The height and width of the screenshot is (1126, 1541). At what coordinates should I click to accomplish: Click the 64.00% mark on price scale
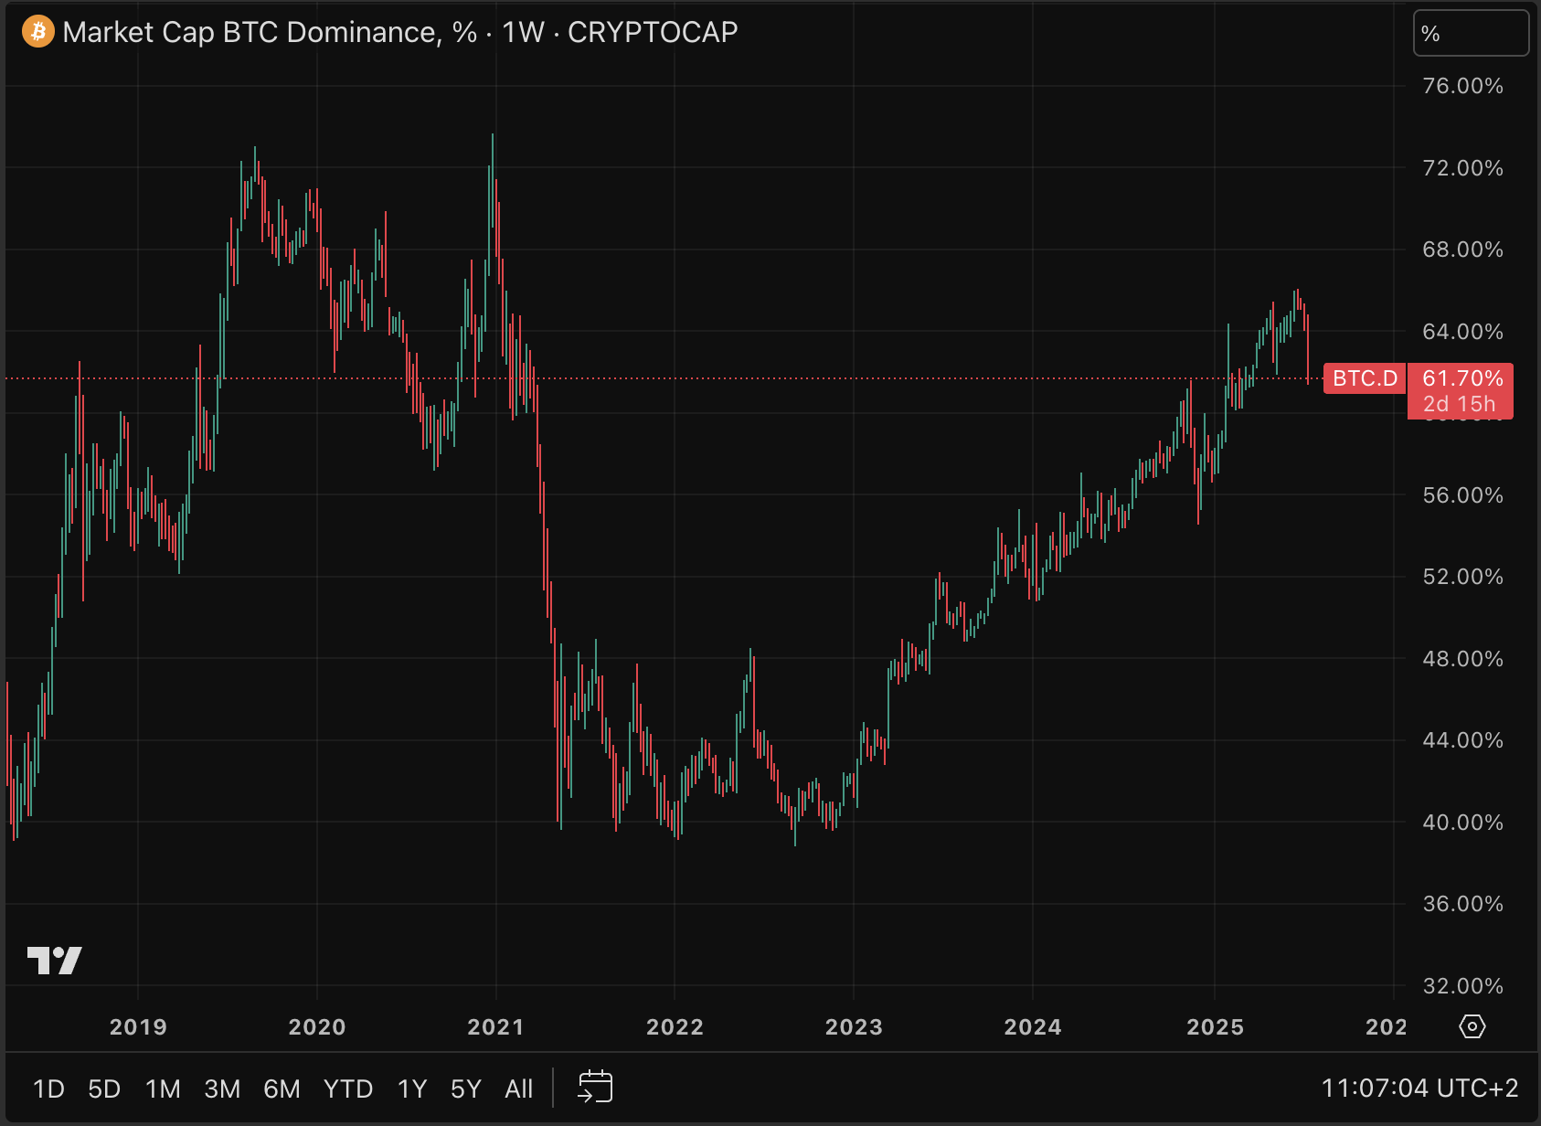click(1462, 332)
